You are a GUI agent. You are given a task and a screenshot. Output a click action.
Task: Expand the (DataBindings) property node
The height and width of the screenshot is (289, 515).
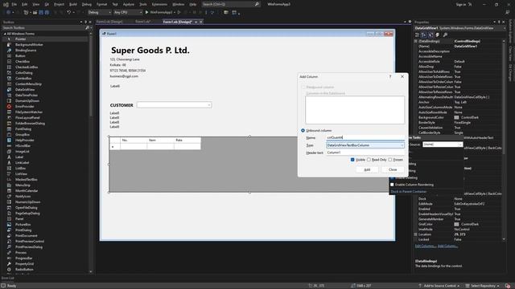pos(416,41)
